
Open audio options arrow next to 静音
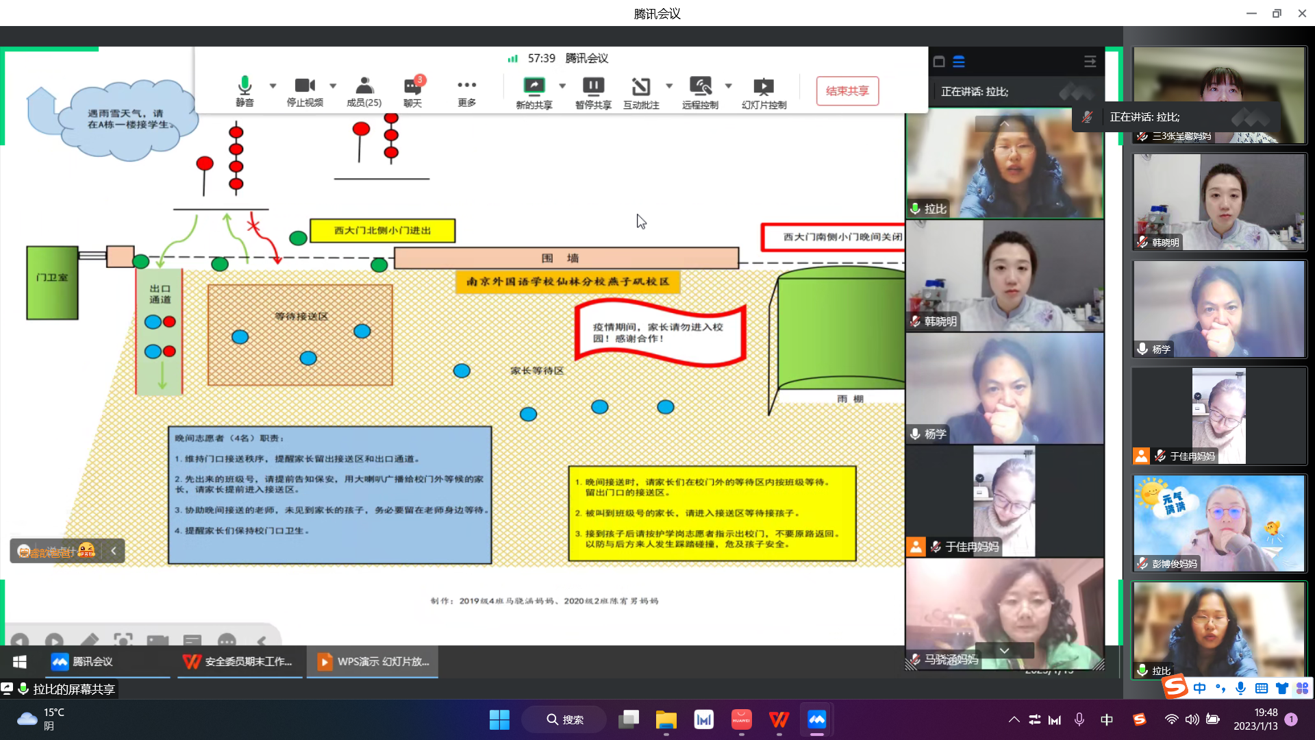click(x=273, y=86)
